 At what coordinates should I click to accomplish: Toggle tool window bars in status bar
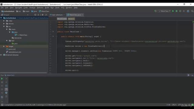tap(2, 105)
